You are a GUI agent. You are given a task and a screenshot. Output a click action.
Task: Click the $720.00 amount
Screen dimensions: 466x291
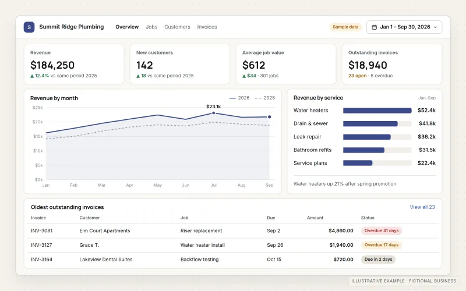(343, 259)
